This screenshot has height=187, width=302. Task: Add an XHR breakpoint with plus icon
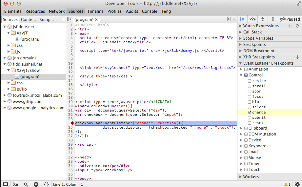pyautogui.click(x=297, y=57)
